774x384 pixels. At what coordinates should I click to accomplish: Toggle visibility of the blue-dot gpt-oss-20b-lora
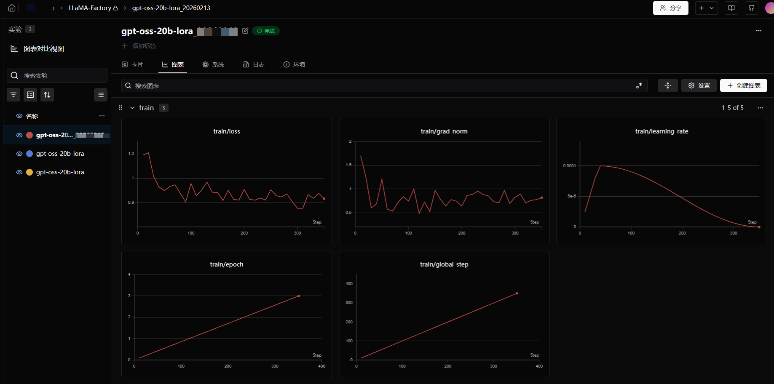pos(19,154)
